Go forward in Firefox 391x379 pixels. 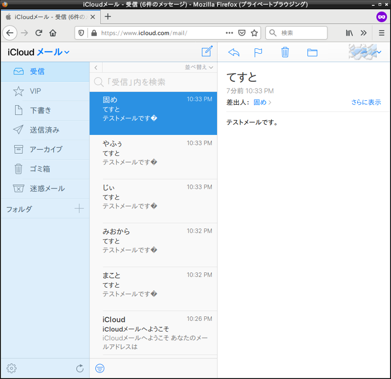[24, 33]
